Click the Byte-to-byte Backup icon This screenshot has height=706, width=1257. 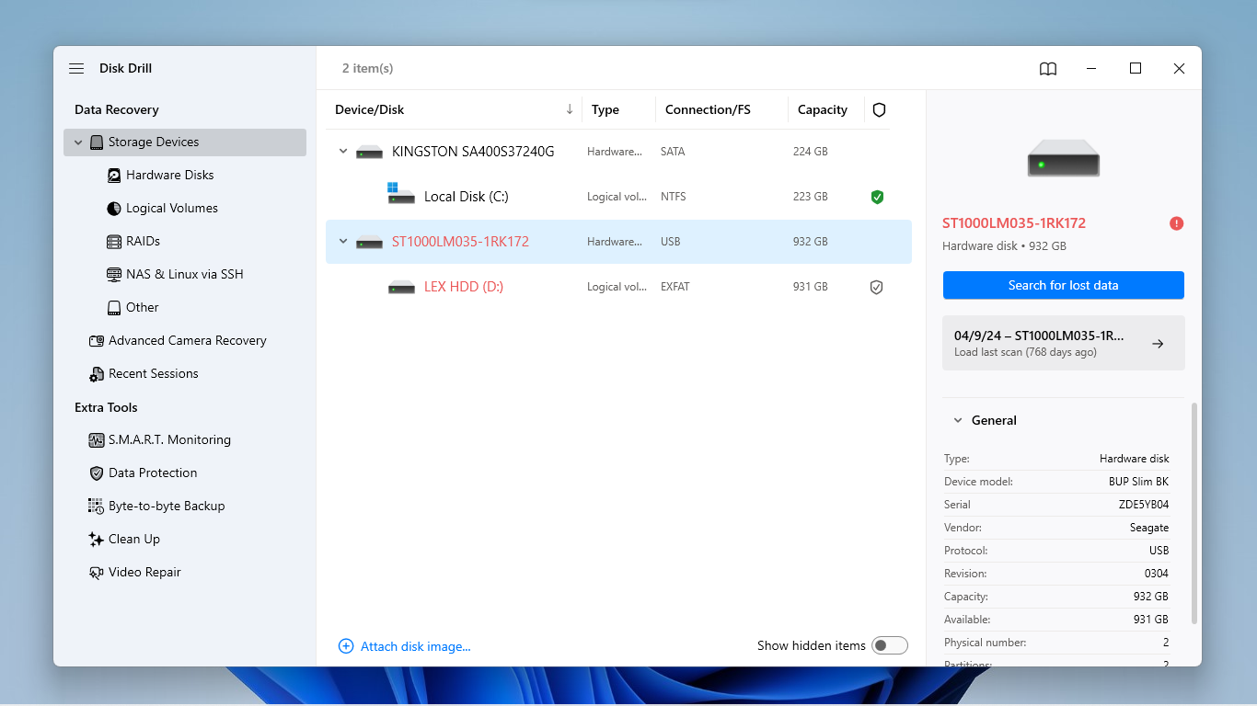97,507
